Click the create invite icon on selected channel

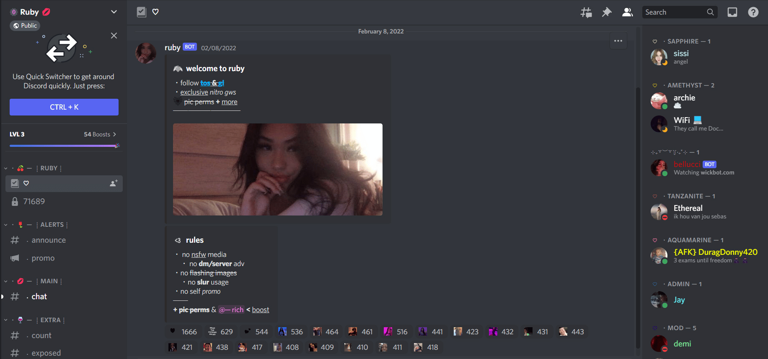(x=114, y=183)
